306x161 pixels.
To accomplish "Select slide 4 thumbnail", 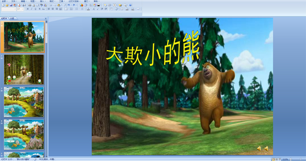I will 24,135.
